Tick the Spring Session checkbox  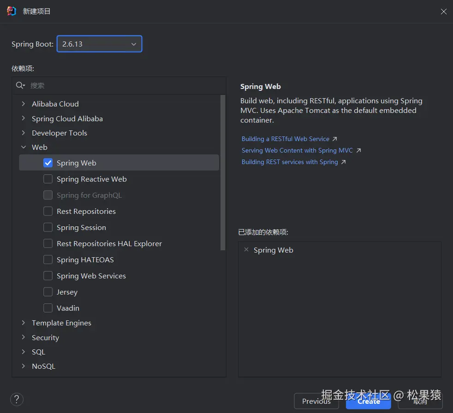tap(48, 227)
